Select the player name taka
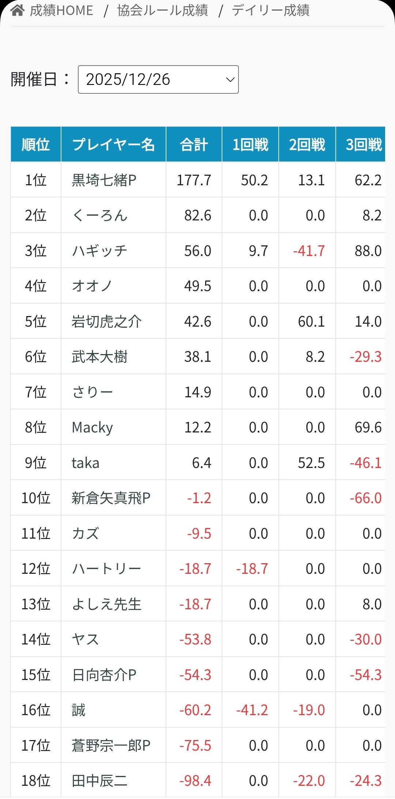This screenshot has height=799, width=395. click(85, 463)
